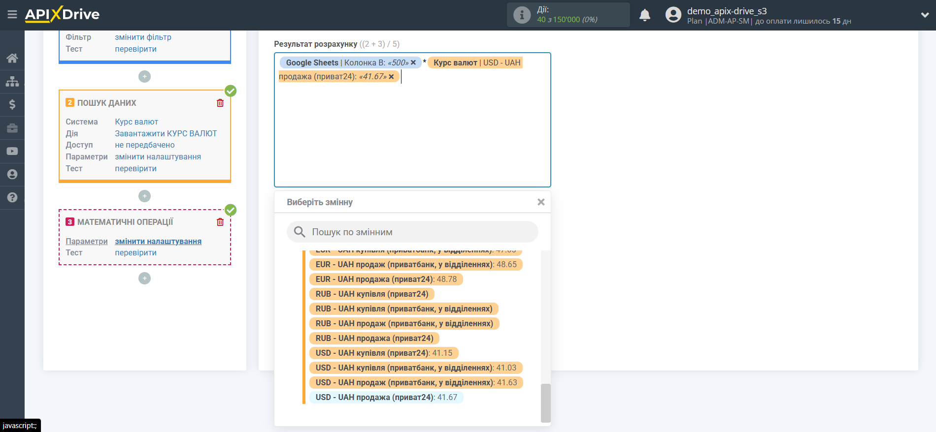Click the account avatar icon

[x=673, y=15]
